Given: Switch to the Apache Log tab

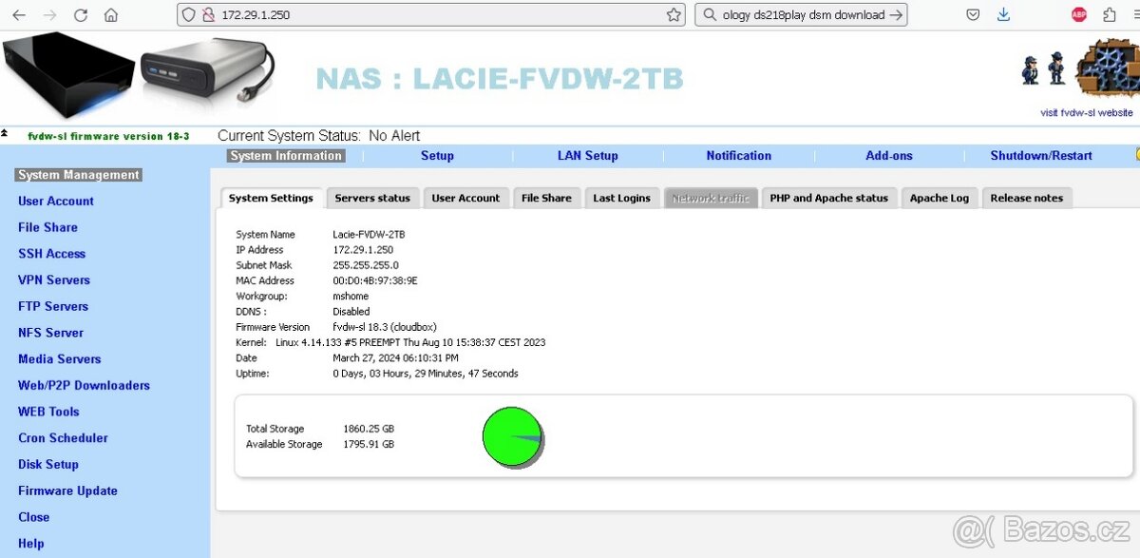Looking at the screenshot, I should coord(939,198).
